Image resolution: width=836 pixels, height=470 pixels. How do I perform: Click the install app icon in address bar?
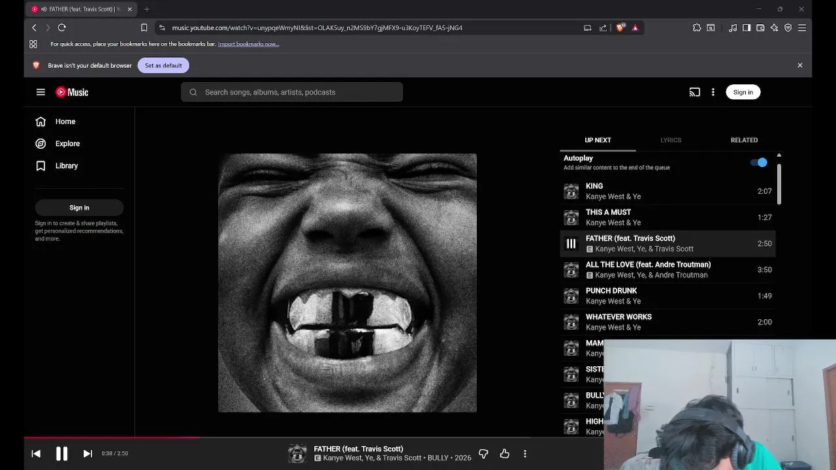coord(587,27)
